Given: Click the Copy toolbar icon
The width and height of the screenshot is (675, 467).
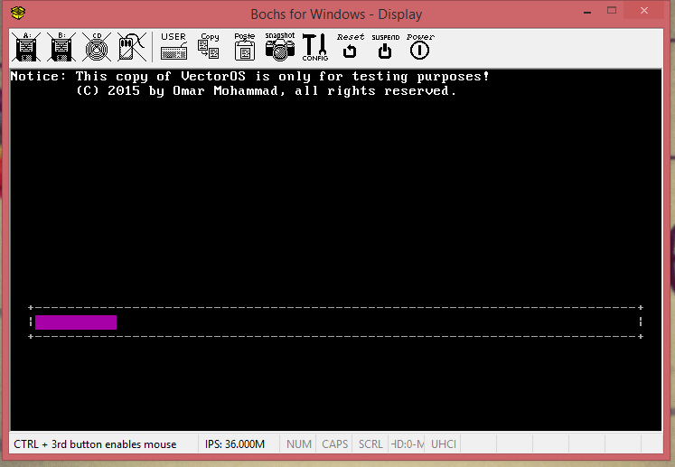Looking at the screenshot, I should [x=210, y=46].
